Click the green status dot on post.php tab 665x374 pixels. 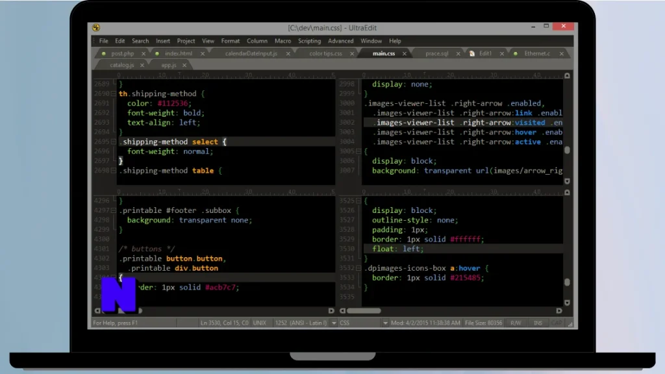103,54
